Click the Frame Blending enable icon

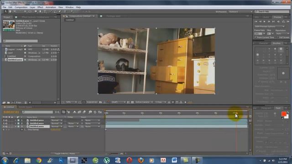tap(79, 112)
